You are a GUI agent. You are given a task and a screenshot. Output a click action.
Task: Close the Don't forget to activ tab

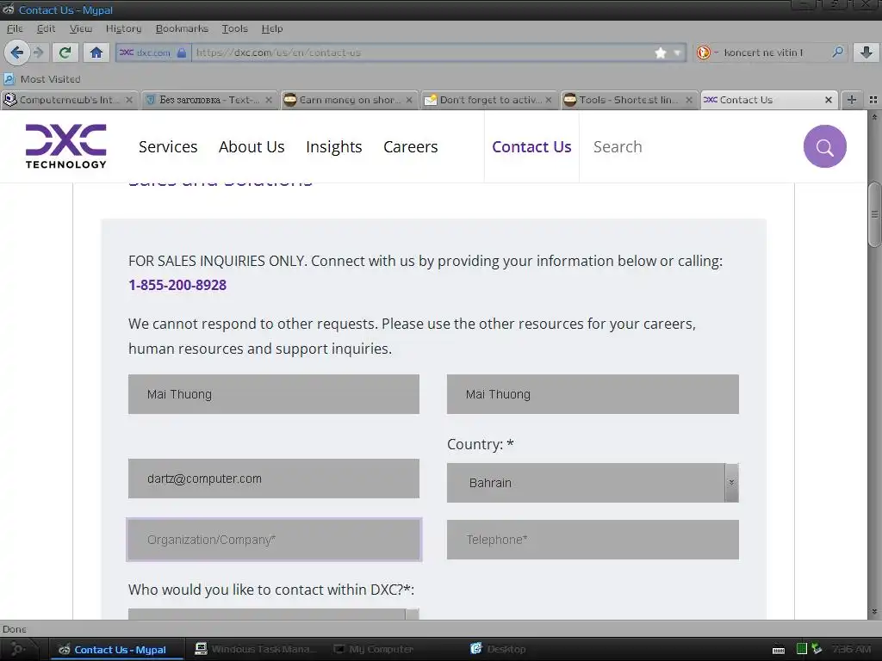click(x=549, y=100)
